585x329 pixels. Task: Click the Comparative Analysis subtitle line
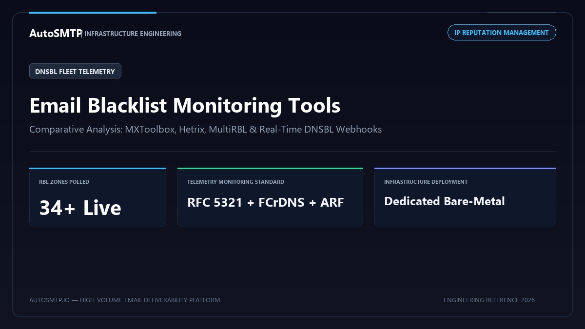(205, 130)
